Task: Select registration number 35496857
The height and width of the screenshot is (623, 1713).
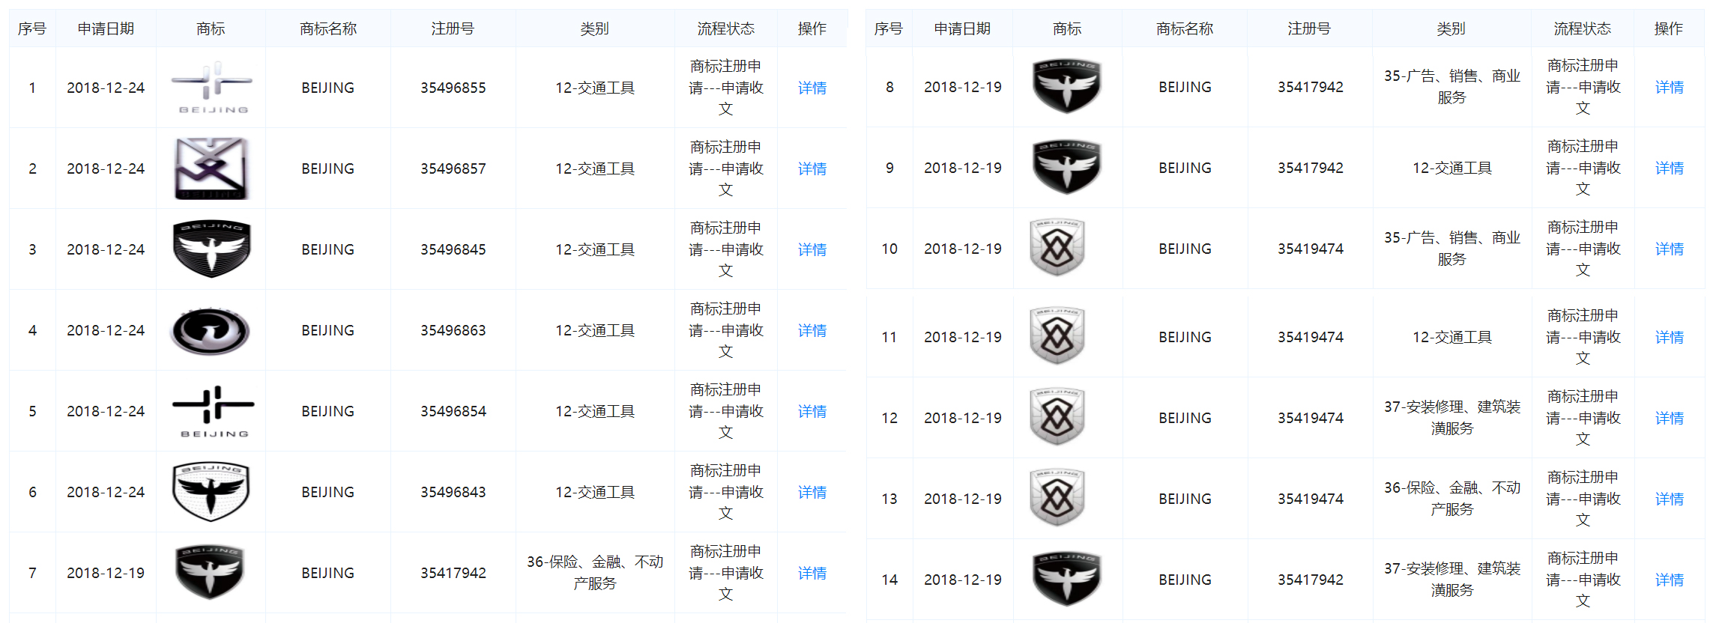Action: click(453, 168)
